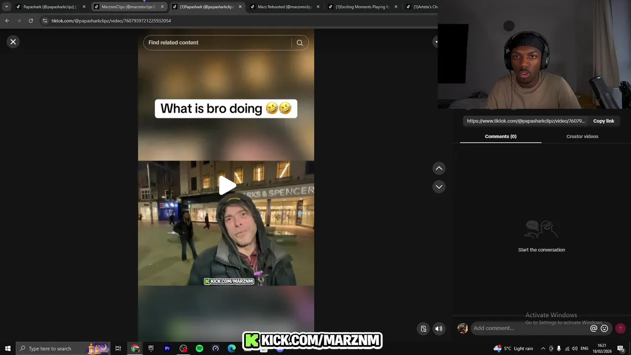Open the clock showing 16:21

click(x=601, y=349)
